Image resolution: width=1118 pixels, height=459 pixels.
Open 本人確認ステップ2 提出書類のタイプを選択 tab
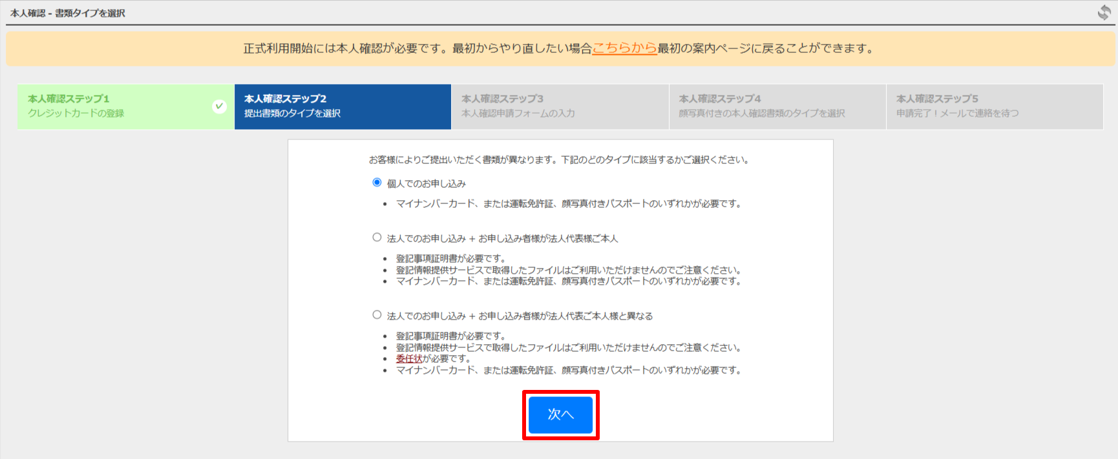(343, 107)
